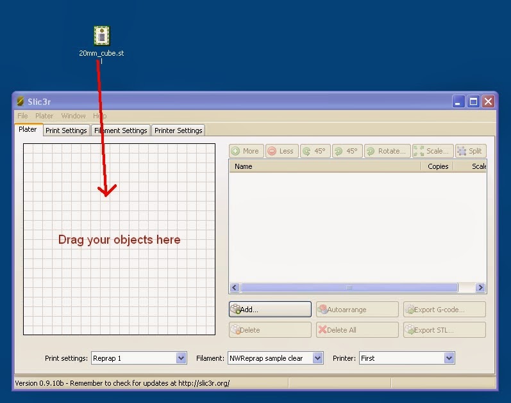
Task: Rotate 45° counter-clockwise button
Action: [x=315, y=151]
